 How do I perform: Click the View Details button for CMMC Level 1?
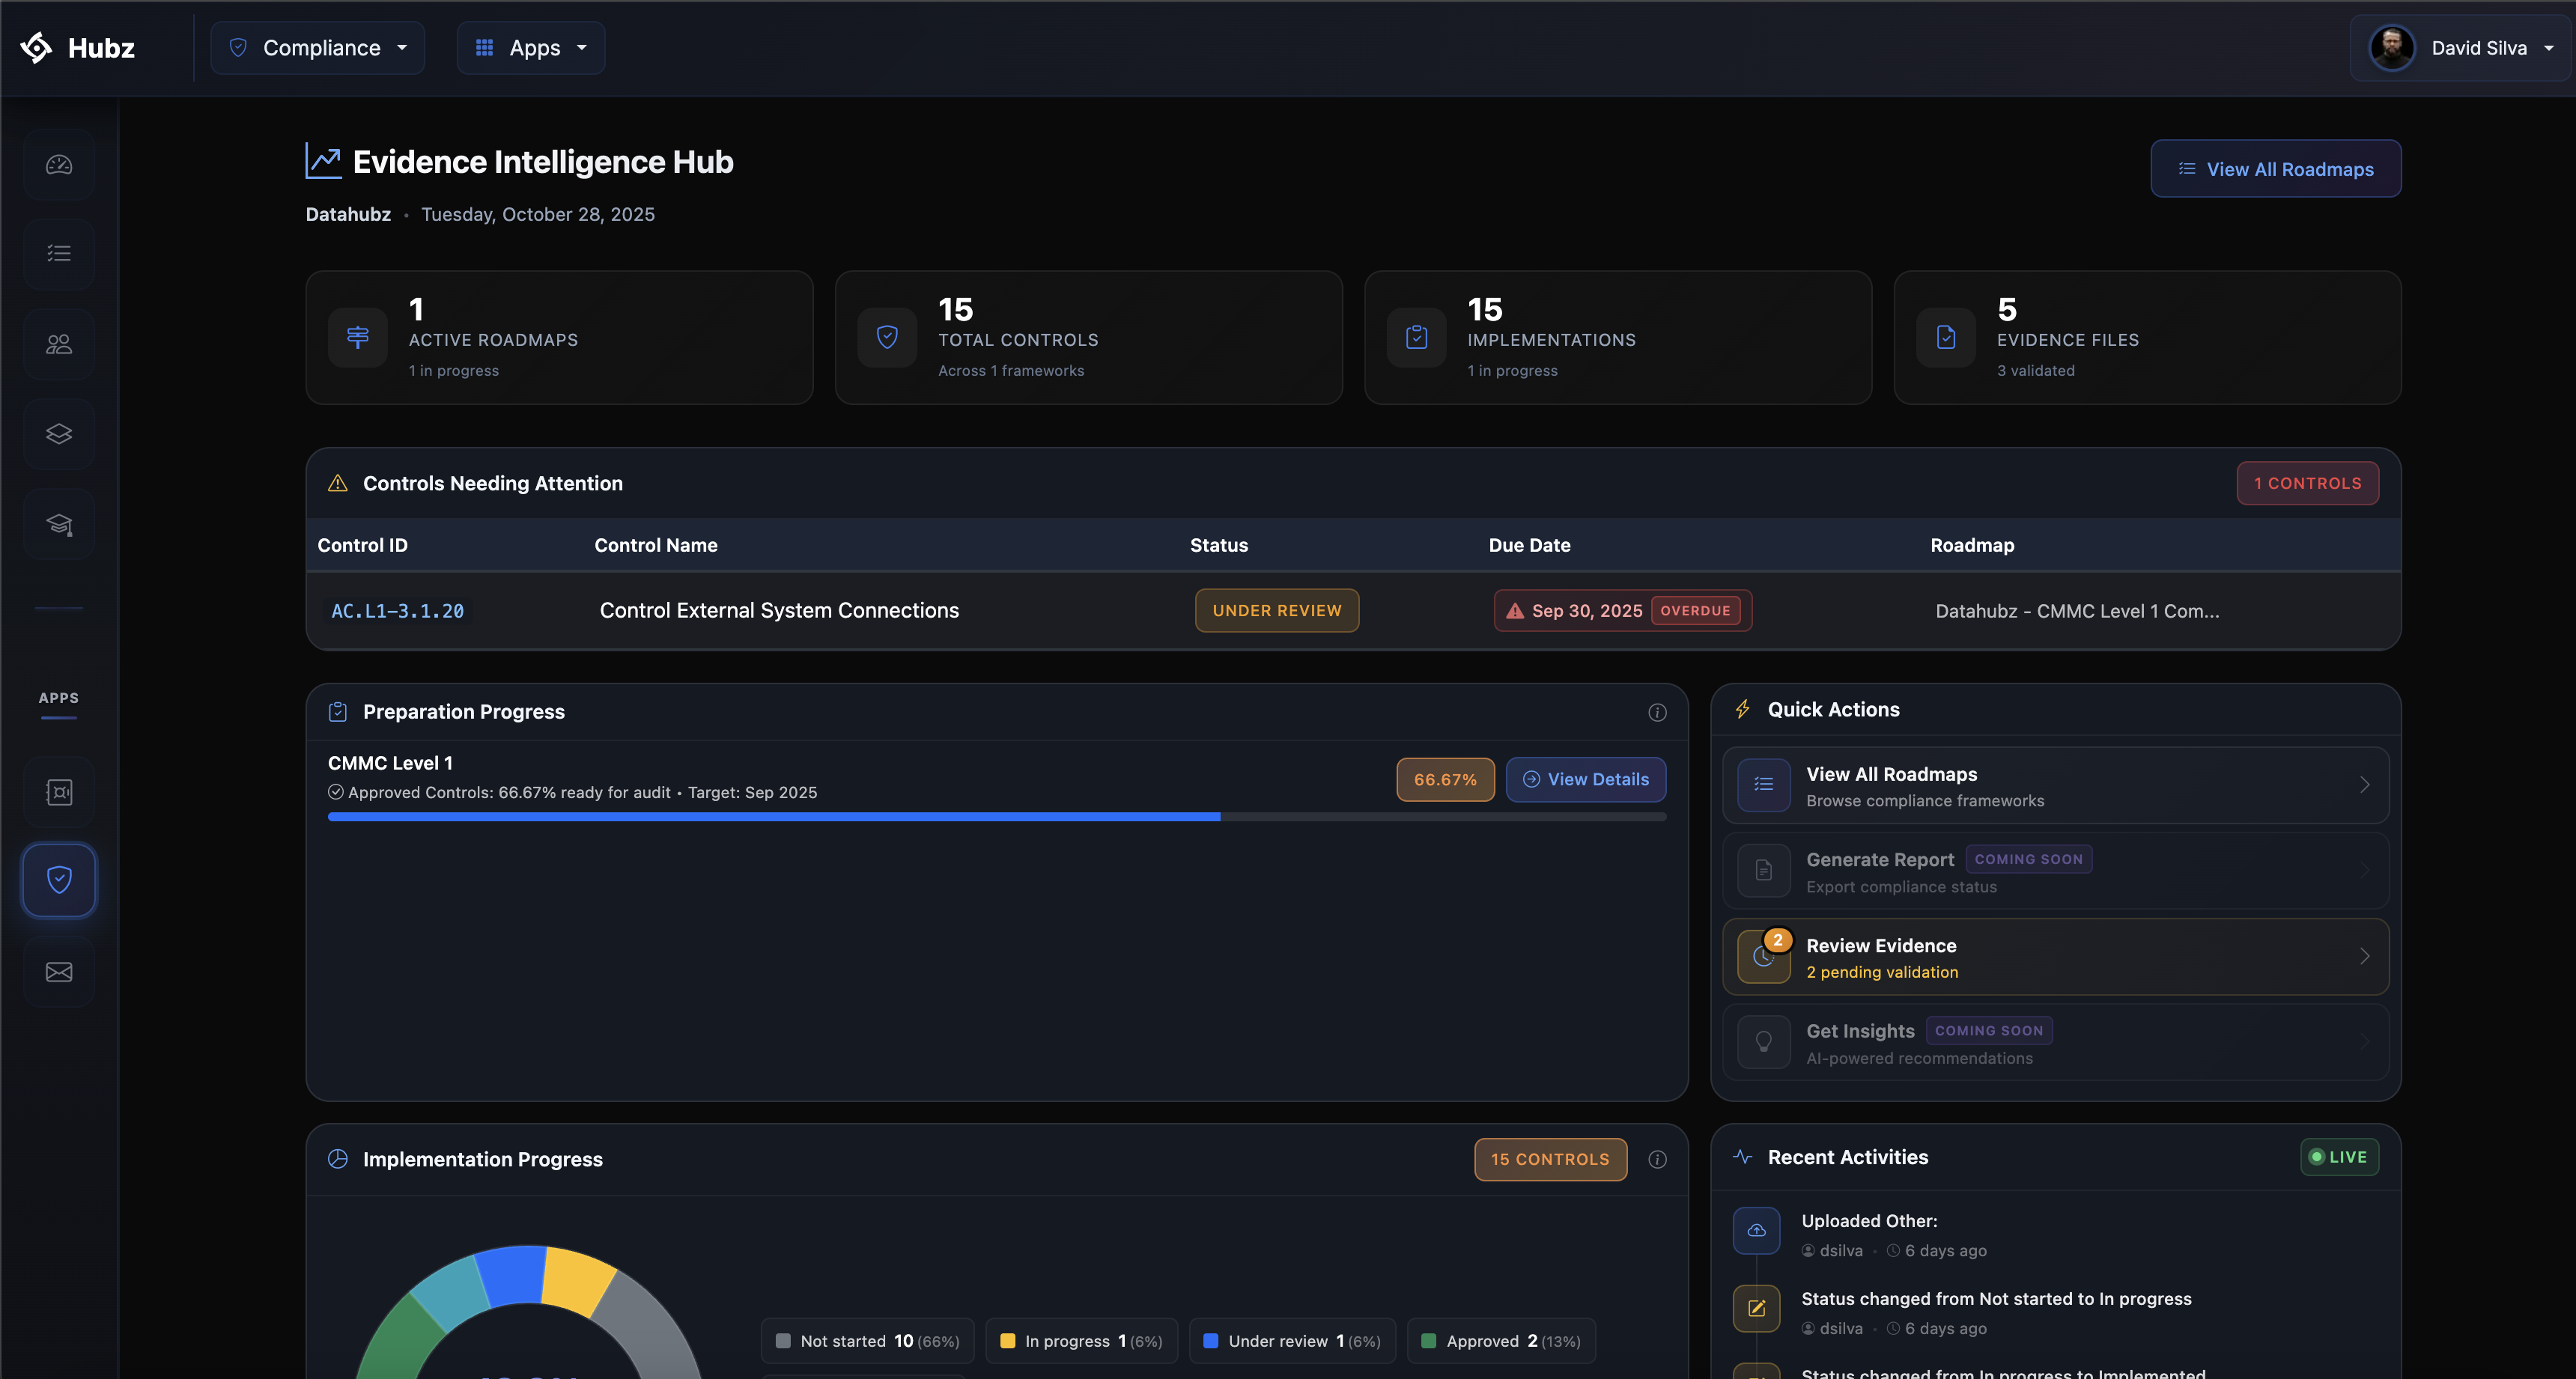coord(1586,779)
